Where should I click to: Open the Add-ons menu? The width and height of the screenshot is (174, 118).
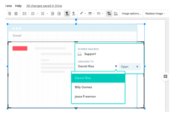pos(8,6)
